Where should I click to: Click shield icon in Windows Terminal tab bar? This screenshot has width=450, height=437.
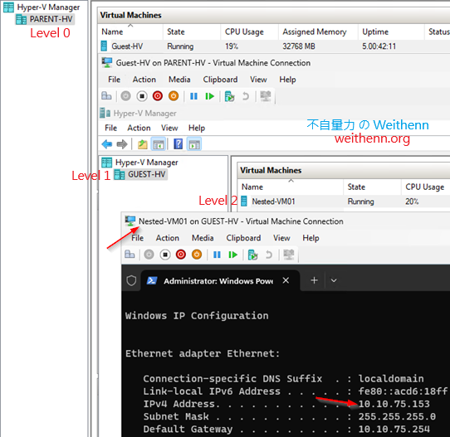[131, 280]
